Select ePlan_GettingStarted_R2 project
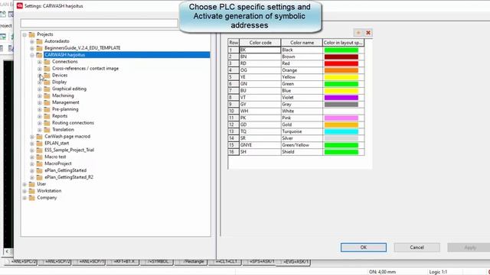Viewport: 490px width, 275px height. coord(69,177)
